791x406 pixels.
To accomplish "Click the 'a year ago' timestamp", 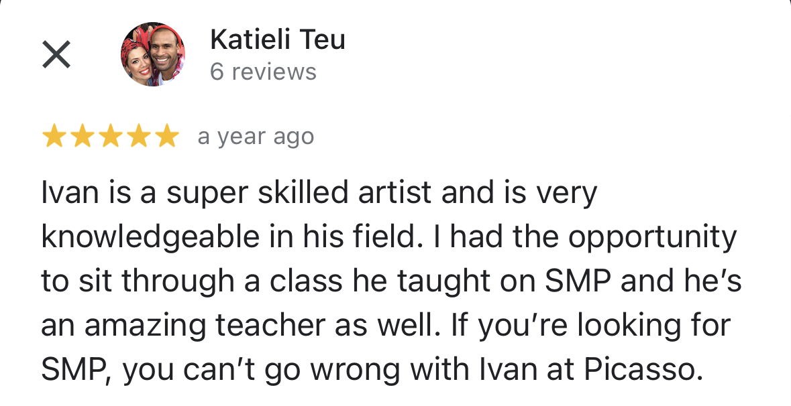I will 256,137.
